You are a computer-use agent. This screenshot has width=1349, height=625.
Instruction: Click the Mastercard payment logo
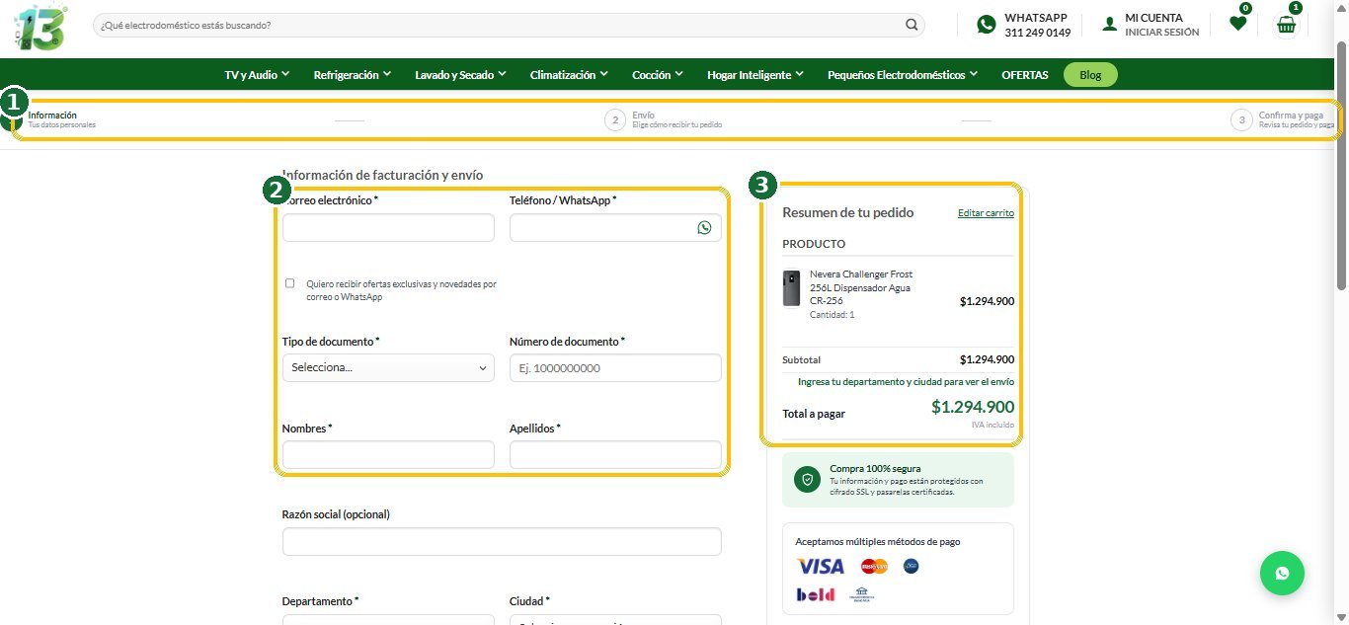click(874, 567)
